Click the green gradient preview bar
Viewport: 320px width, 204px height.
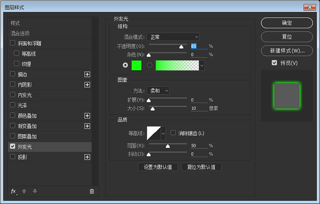pyautogui.click(x=177, y=65)
